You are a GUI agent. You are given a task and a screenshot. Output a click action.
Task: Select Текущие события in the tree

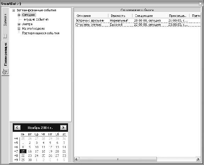click(x=36, y=19)
